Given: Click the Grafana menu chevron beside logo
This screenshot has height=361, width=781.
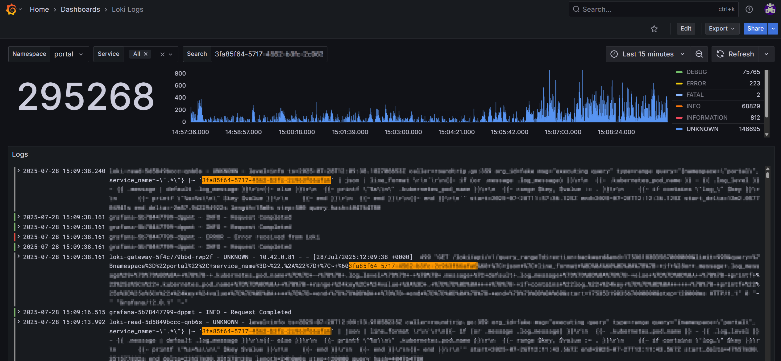Looking at the screenshot, I should coord(20,9).
